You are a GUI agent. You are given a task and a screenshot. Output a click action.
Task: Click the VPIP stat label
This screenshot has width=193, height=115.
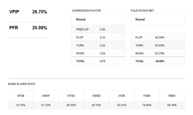[x=14, y=12]
